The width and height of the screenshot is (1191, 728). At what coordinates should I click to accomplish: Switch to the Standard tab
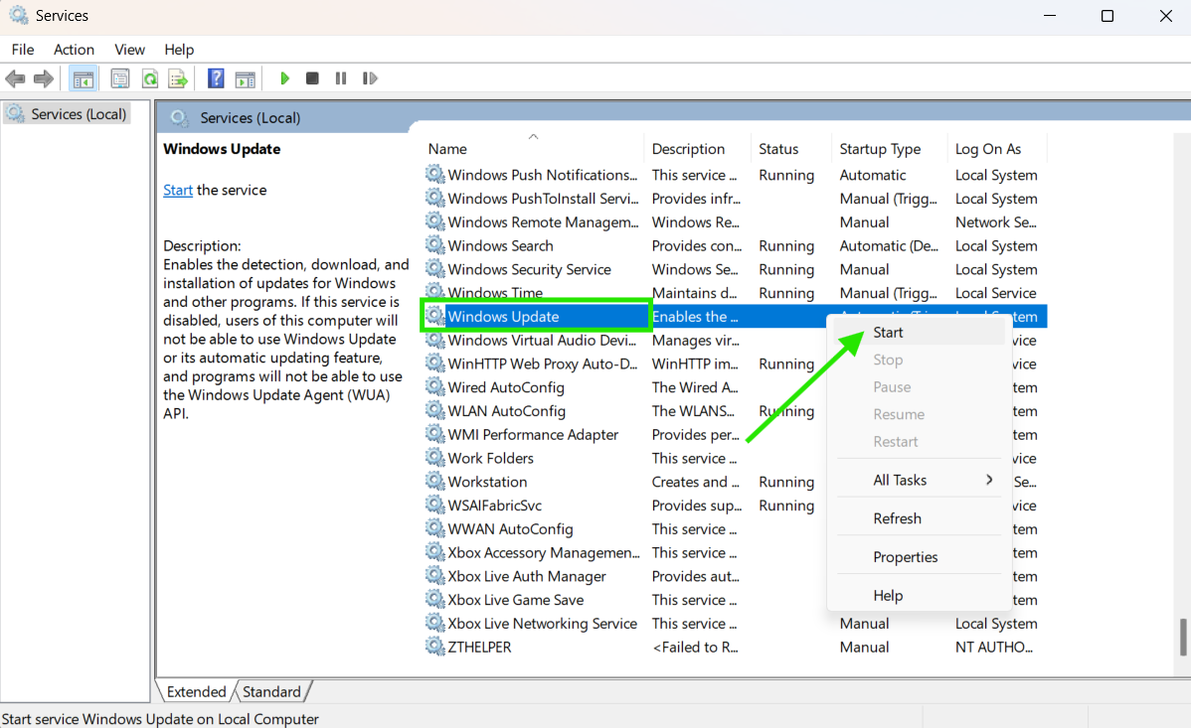(x=272, y=691)
